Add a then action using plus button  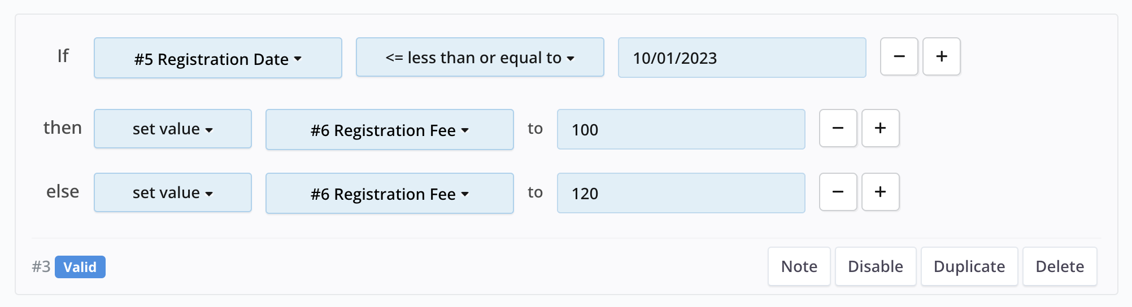[880, 128]
